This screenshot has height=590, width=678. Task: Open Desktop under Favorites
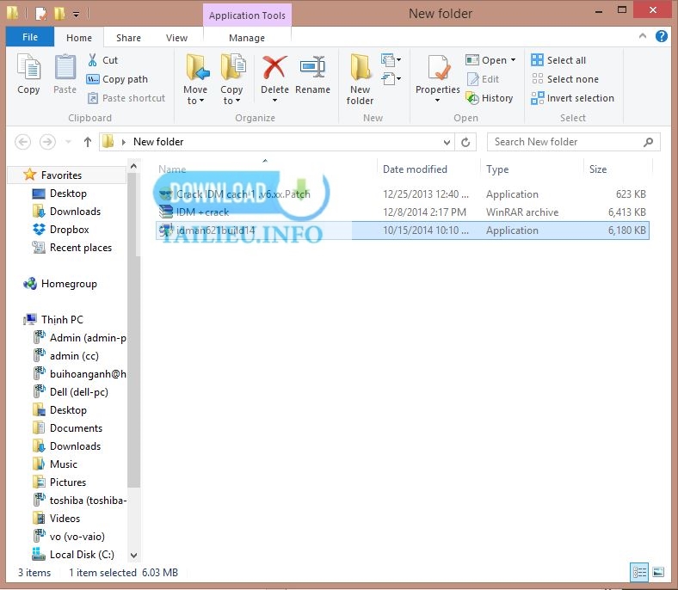(x=68, y=194)
